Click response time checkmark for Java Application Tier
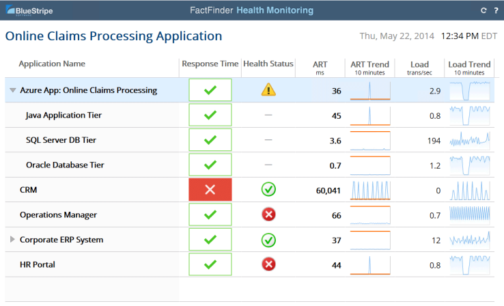The width and height of the screenshot is (504, 306). tap(210, 115)
